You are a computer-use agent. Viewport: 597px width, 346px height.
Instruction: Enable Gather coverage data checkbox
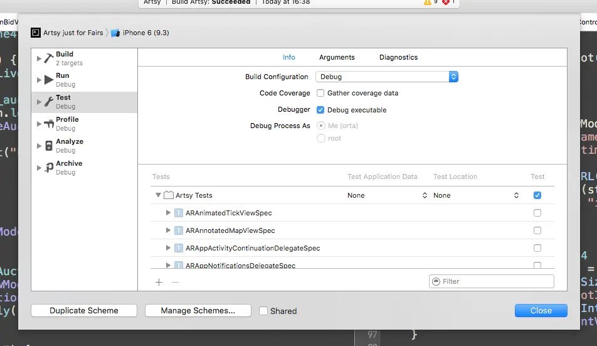[320, 93]
